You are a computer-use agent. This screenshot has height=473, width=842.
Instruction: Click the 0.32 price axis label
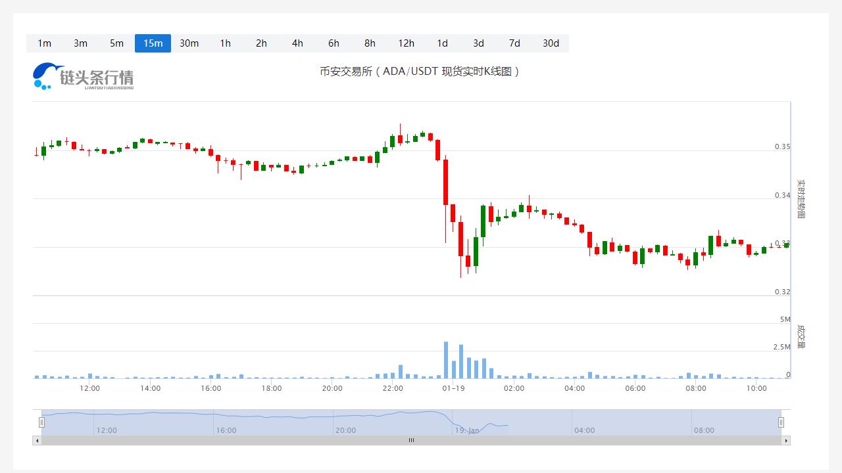[x=782, y=292]
